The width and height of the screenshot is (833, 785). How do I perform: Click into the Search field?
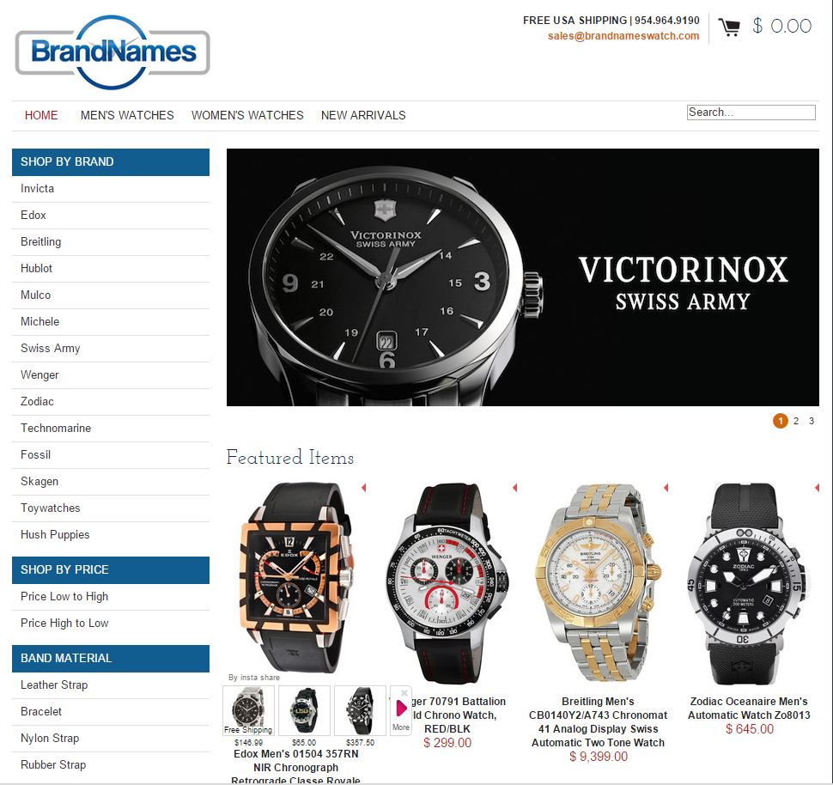pyautogui.click(x=751, y=113)
